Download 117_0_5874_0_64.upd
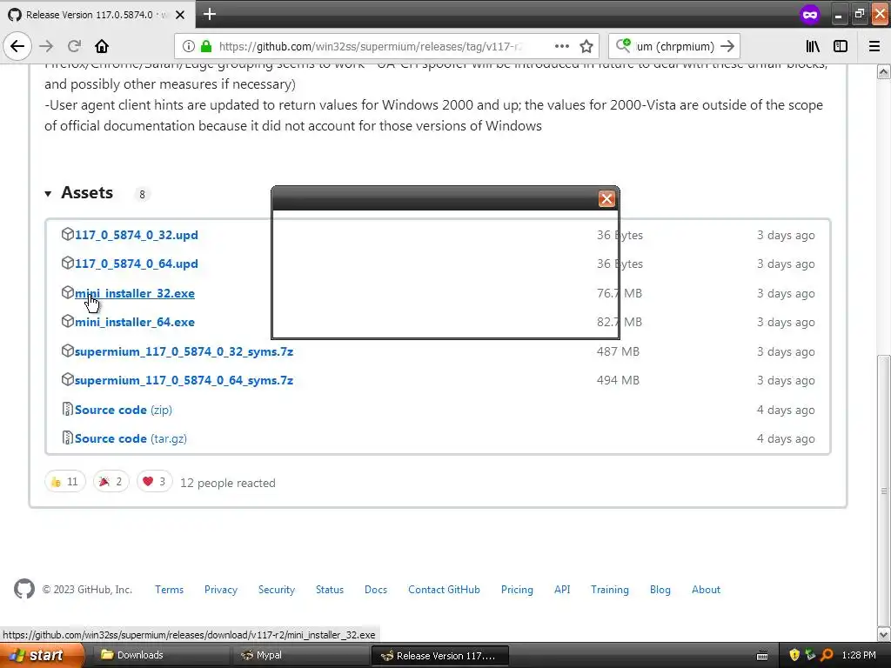 pyautogui.click(x=137, y=264)
